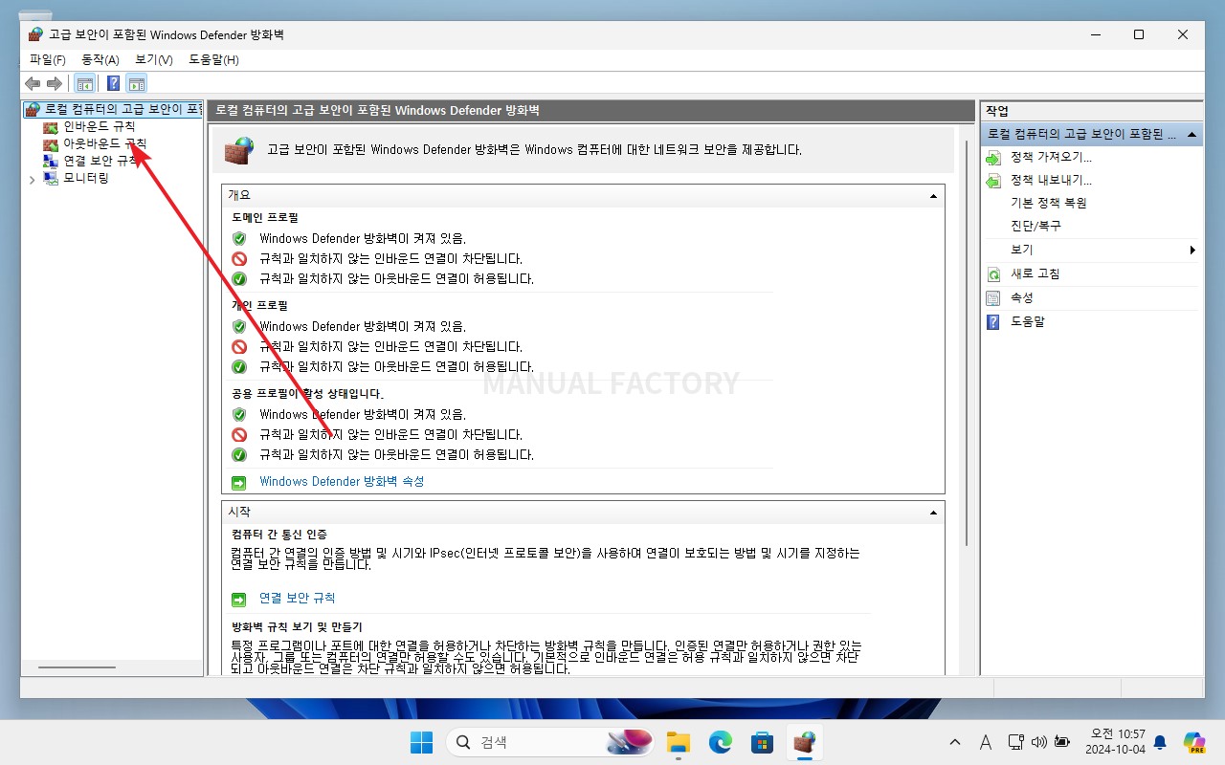This screenshot has width=1225, height=765.
Task: Open the Windows Start menu
Action: pos(421,742)
